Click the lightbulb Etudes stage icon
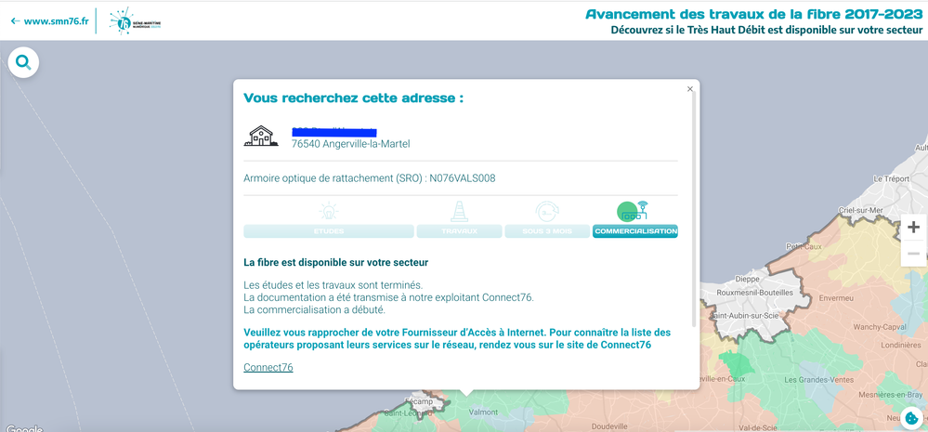928x432 pixels. [329, 211]
